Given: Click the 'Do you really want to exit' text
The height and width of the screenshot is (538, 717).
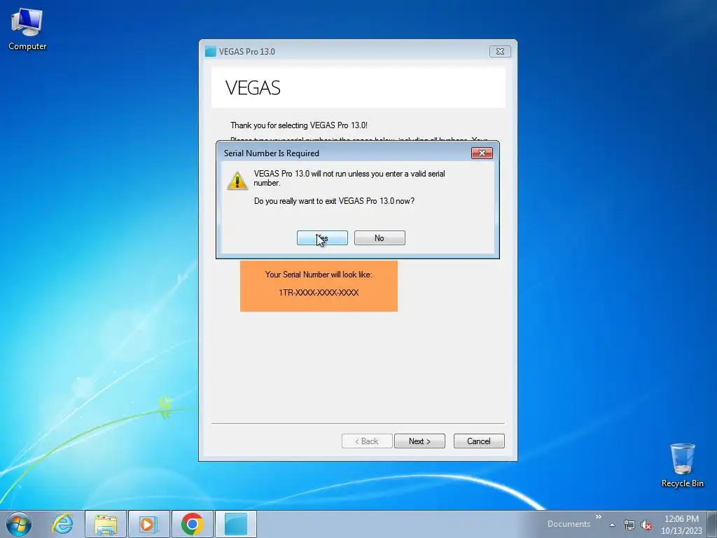Looking at the screenshot, I should point(334,201).
